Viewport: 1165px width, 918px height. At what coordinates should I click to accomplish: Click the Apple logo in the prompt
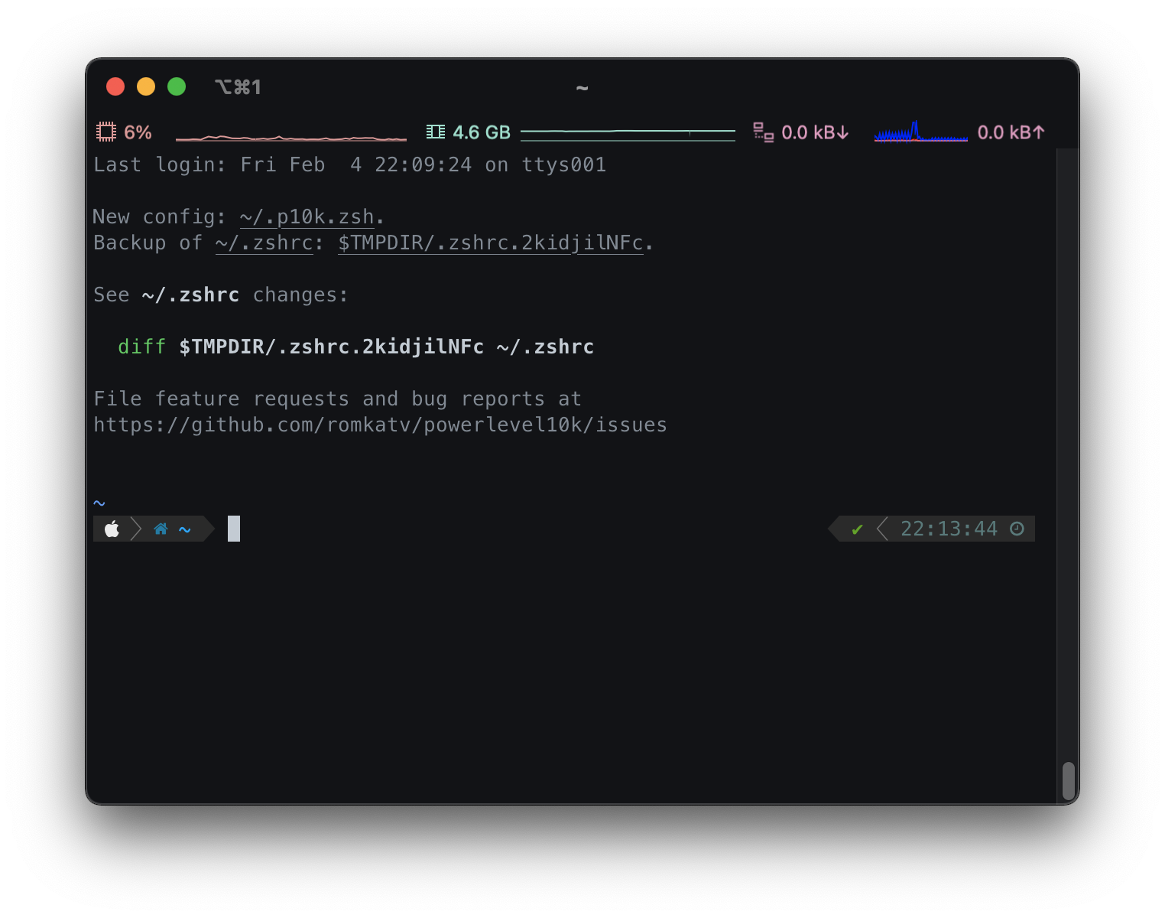coord(112,529)
